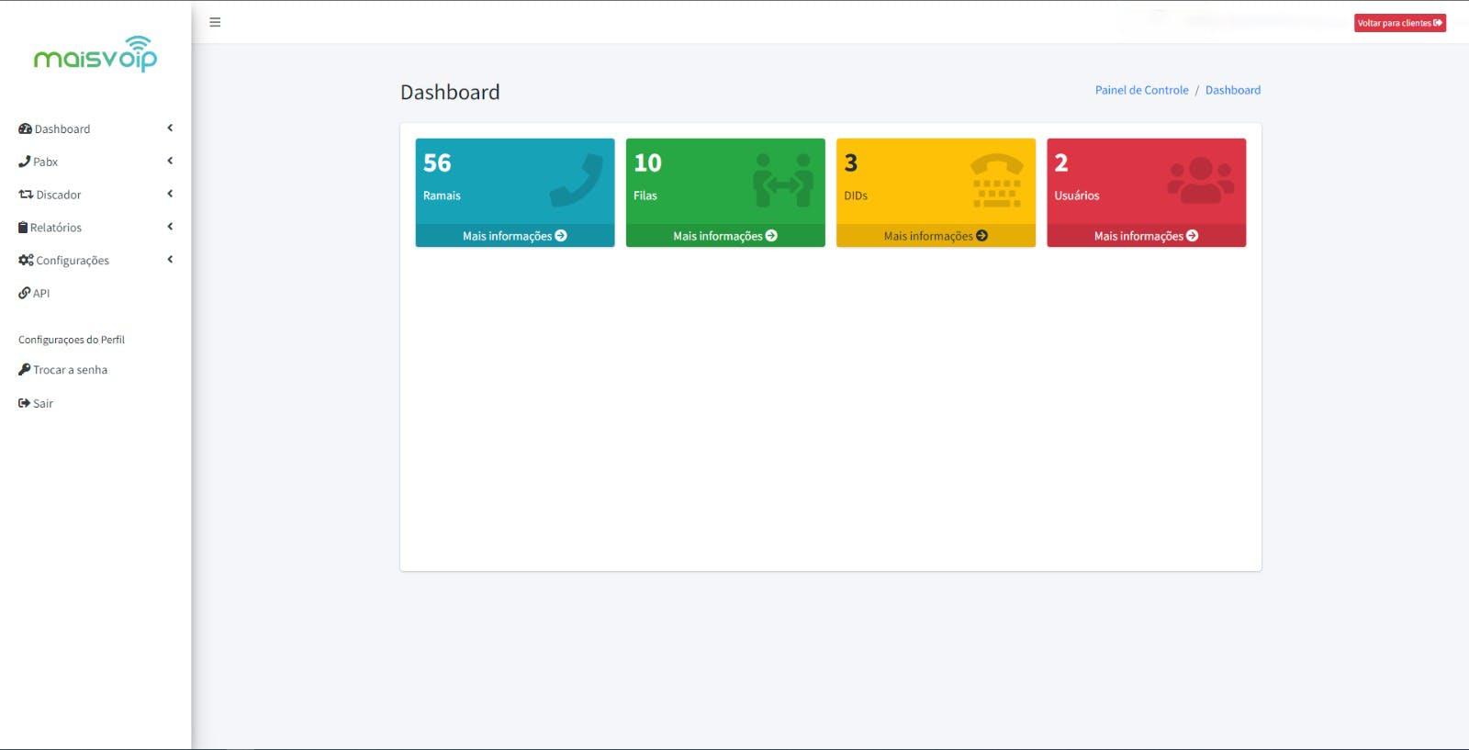Click the Pabx phone icon in sidebar

point(25,162)
